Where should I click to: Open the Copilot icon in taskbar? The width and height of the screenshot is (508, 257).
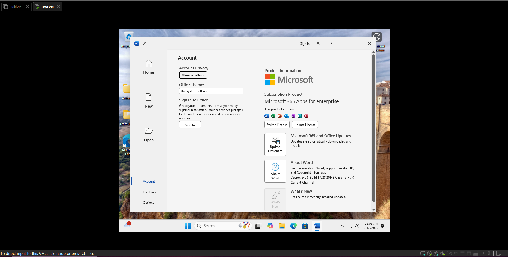click(270, 226)
